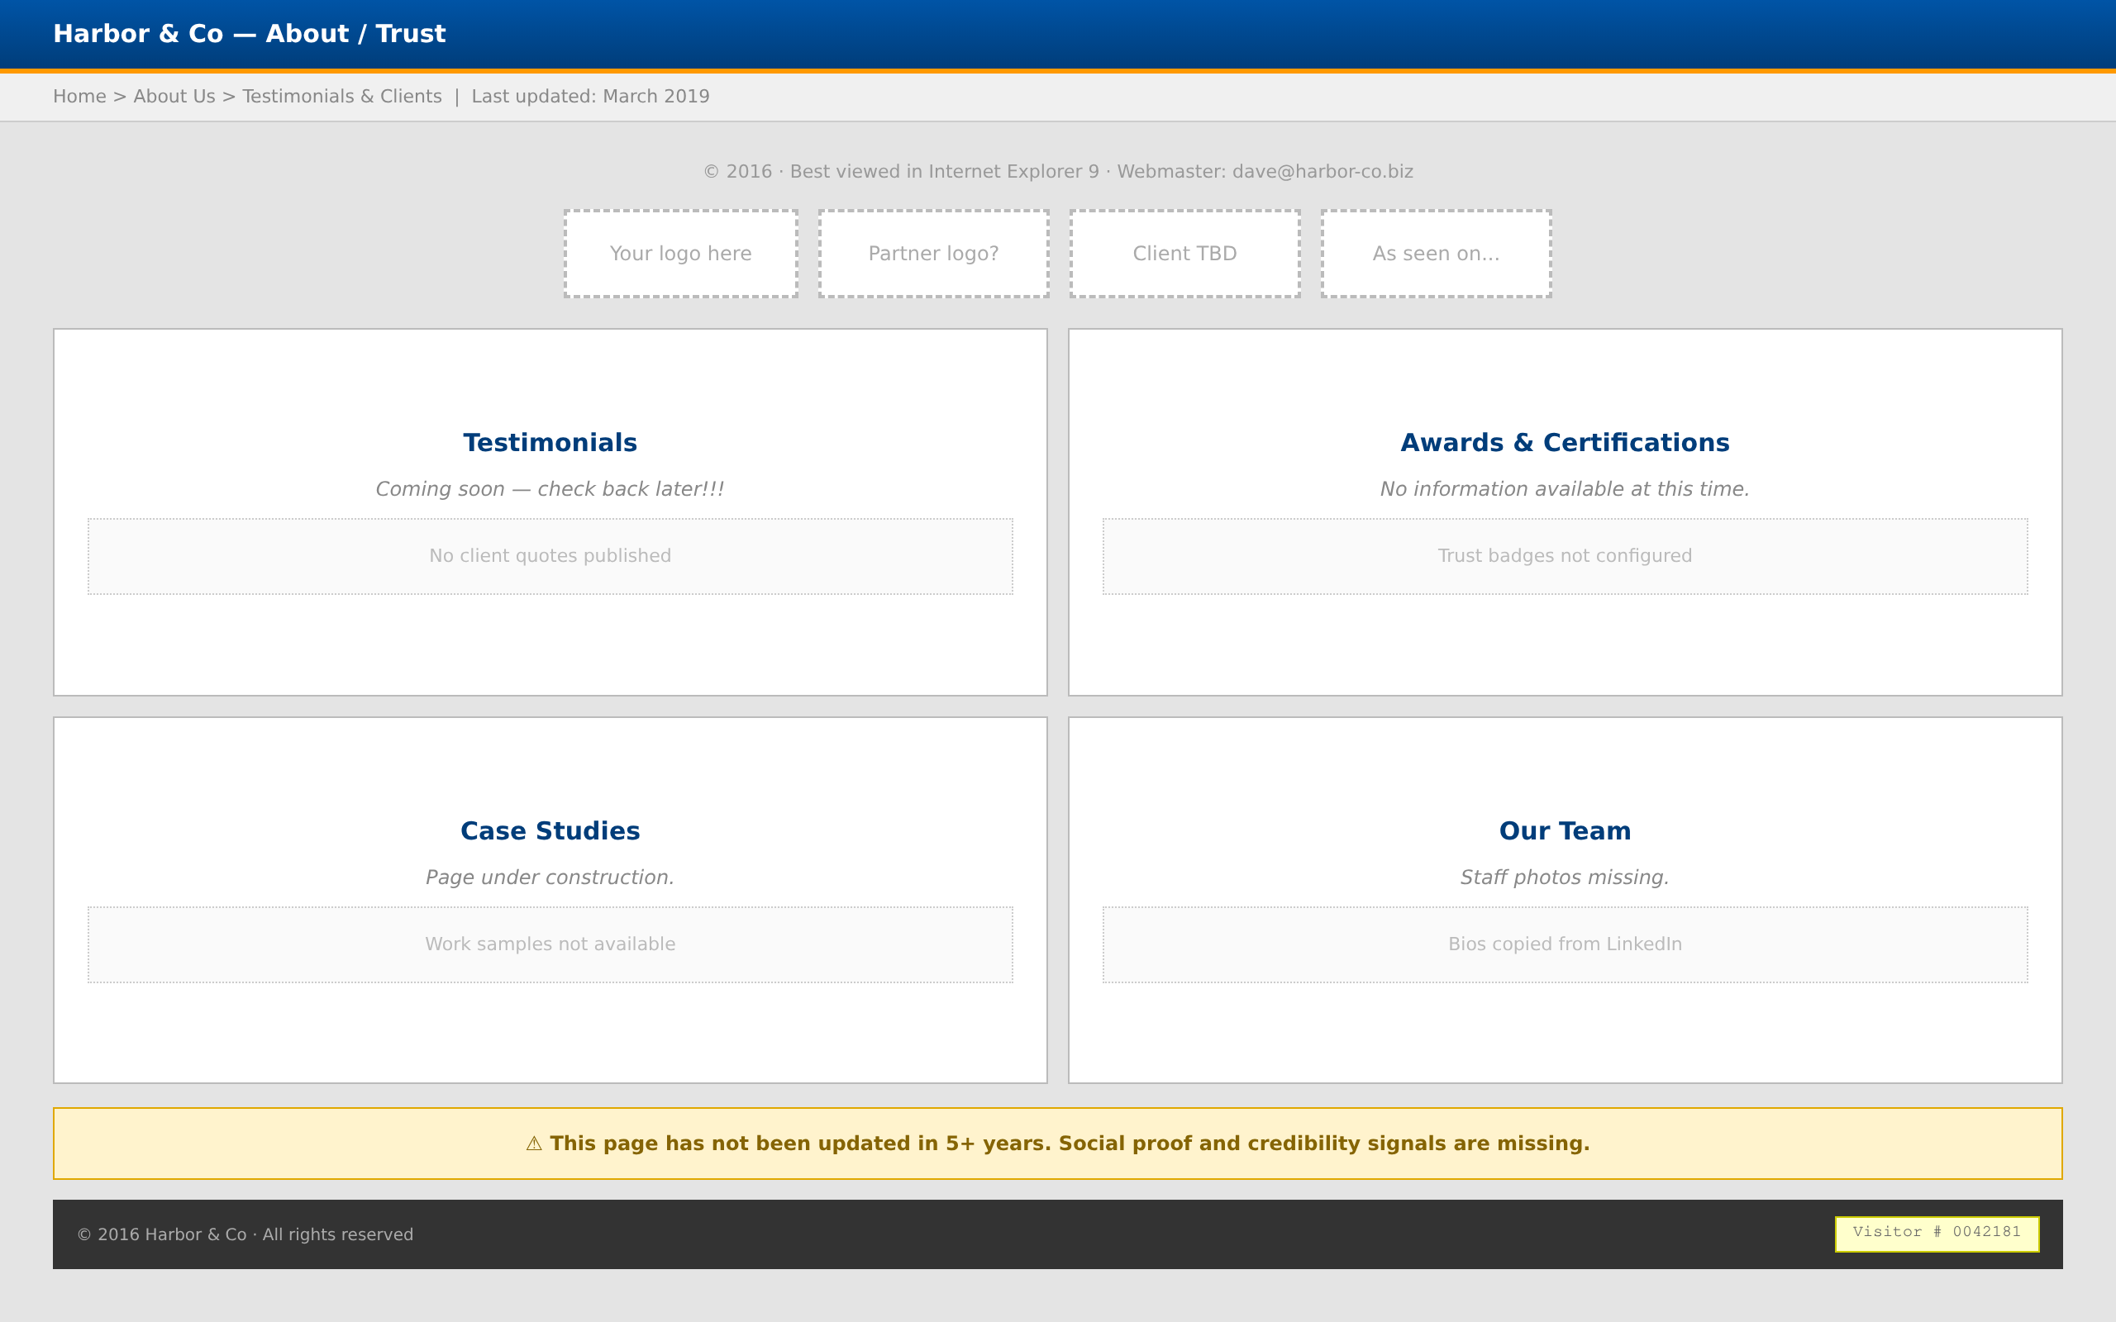Click the 'Bios copied from LinkedIn' box
The image size is (2116, 1322).
point(1566,944)
